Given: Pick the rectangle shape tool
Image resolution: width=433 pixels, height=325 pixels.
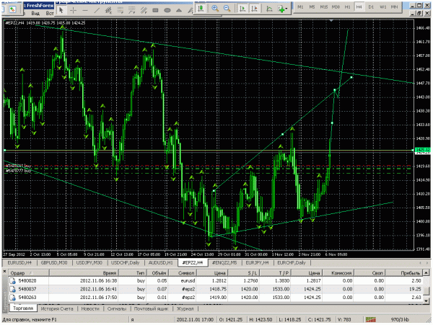Looking at the screenshot, I should click(x=155, y=11).
